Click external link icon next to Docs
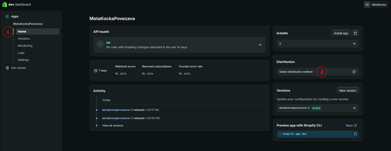 point(355,125)
